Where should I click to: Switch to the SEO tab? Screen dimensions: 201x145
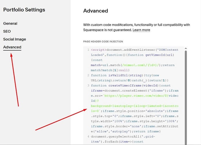tap(7, 31)
